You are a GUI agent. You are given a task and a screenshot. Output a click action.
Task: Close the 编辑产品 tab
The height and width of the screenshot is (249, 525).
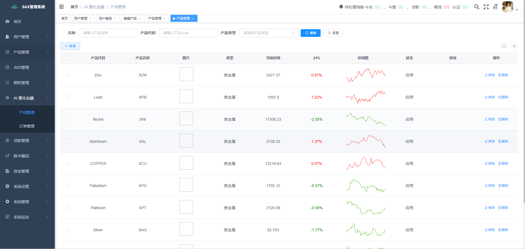coord(140,19)
